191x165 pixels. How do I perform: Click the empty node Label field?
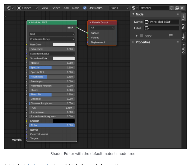point(162,28)
